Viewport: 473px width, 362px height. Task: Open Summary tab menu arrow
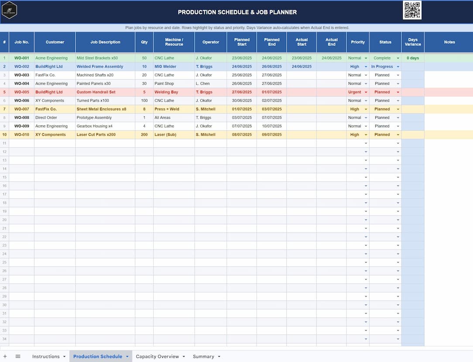219,357
